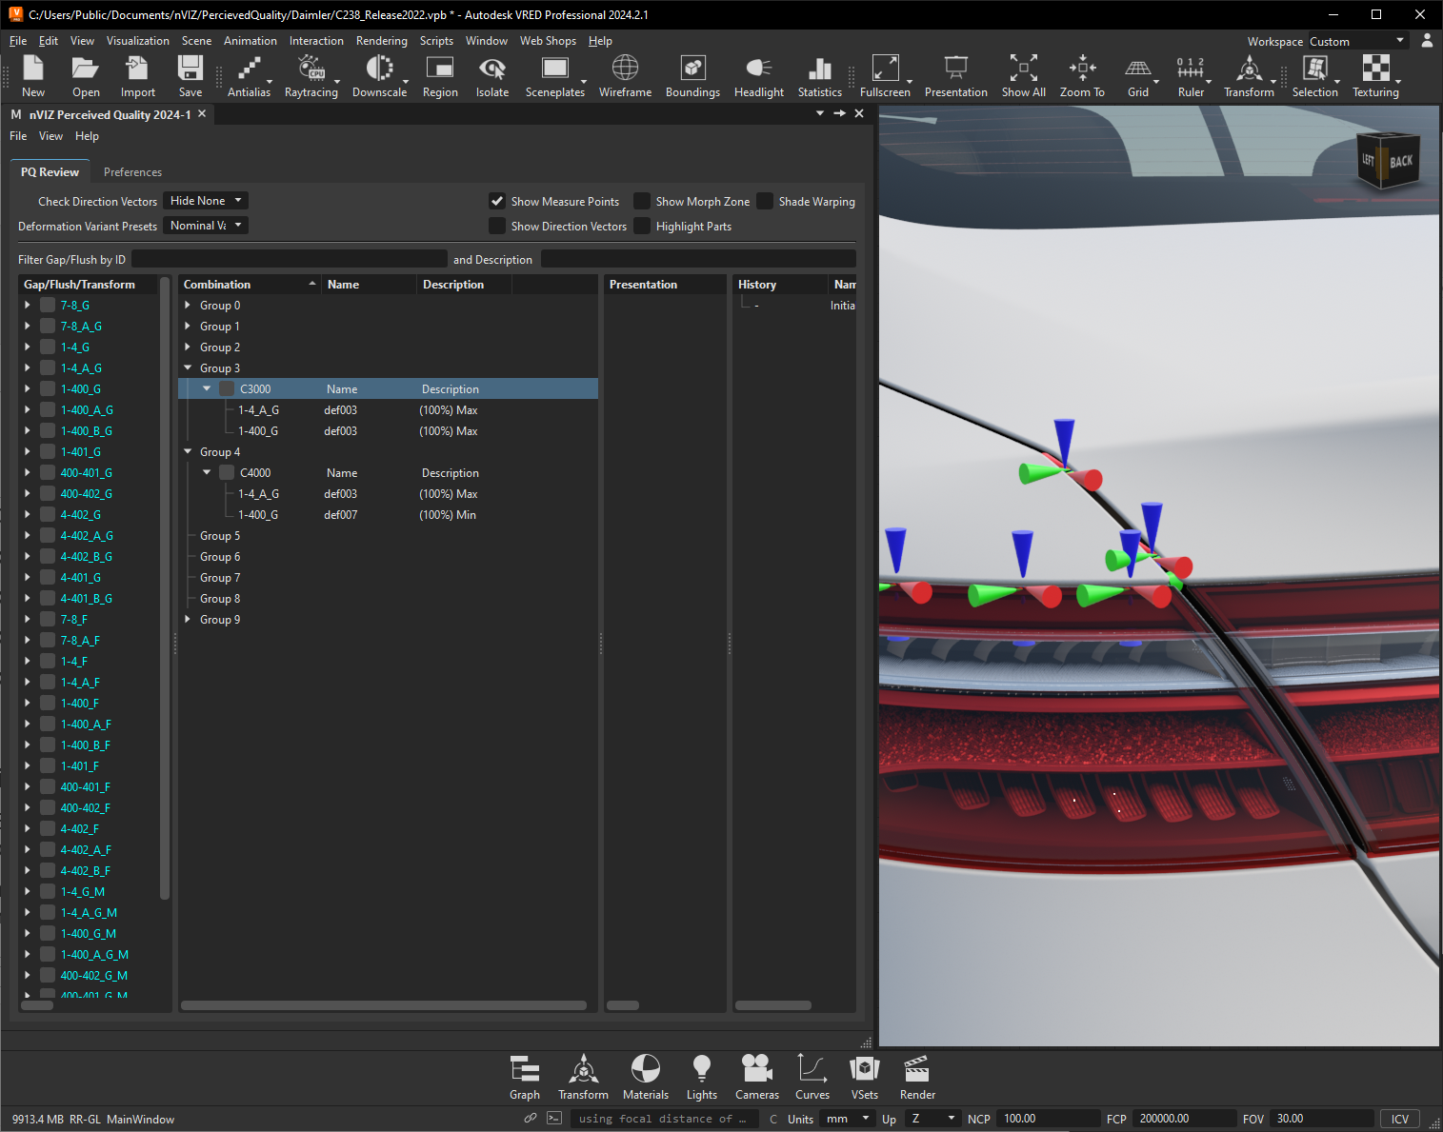Show the Statistics toolbar icon
The height and width of the screenshot is (1132, 1443).
pos(820,76)
